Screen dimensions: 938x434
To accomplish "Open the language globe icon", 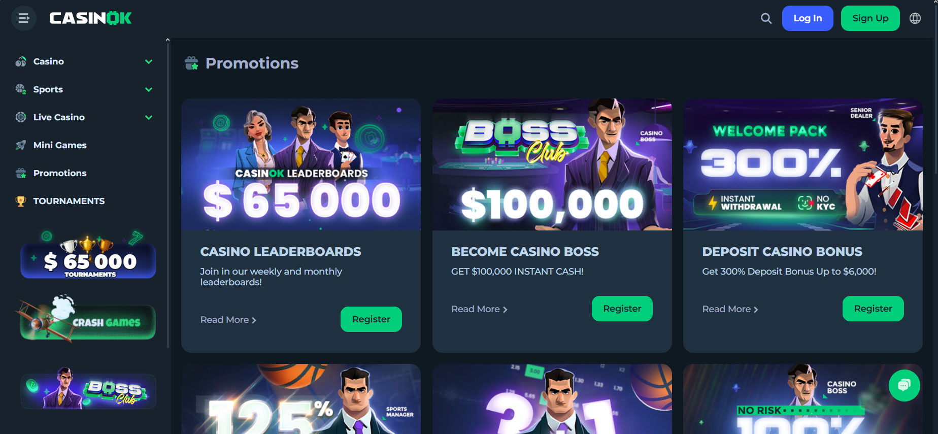I will pos(915,18).
